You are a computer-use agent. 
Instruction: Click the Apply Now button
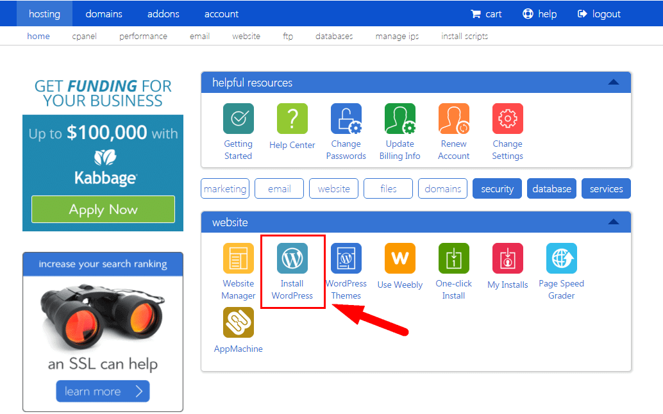point(103,210)
